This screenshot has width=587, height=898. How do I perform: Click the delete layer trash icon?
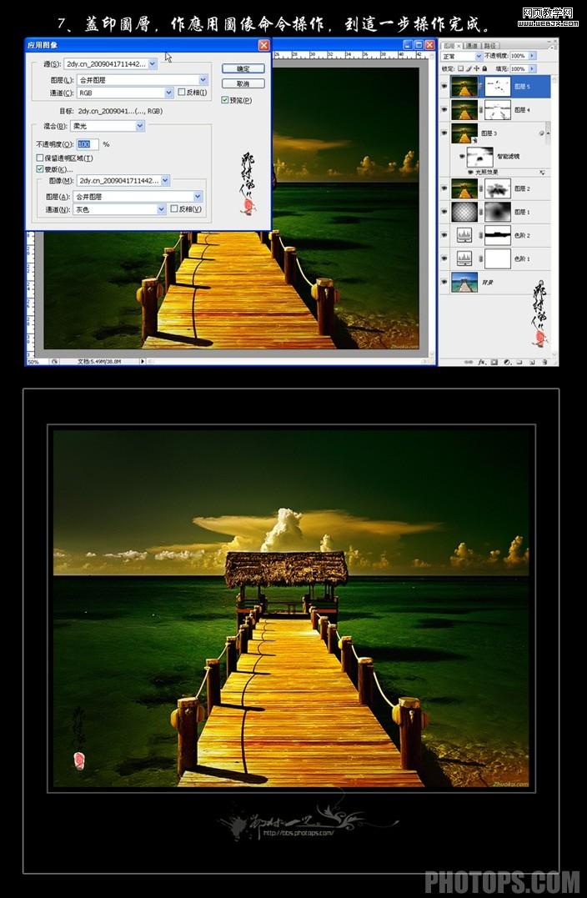coord(544,362)
